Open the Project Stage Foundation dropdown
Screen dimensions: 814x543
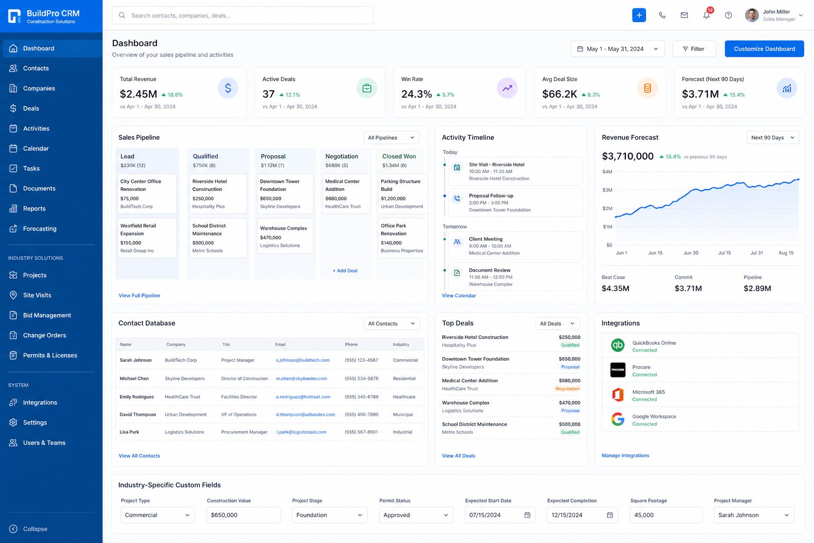[x=330, y=515]
